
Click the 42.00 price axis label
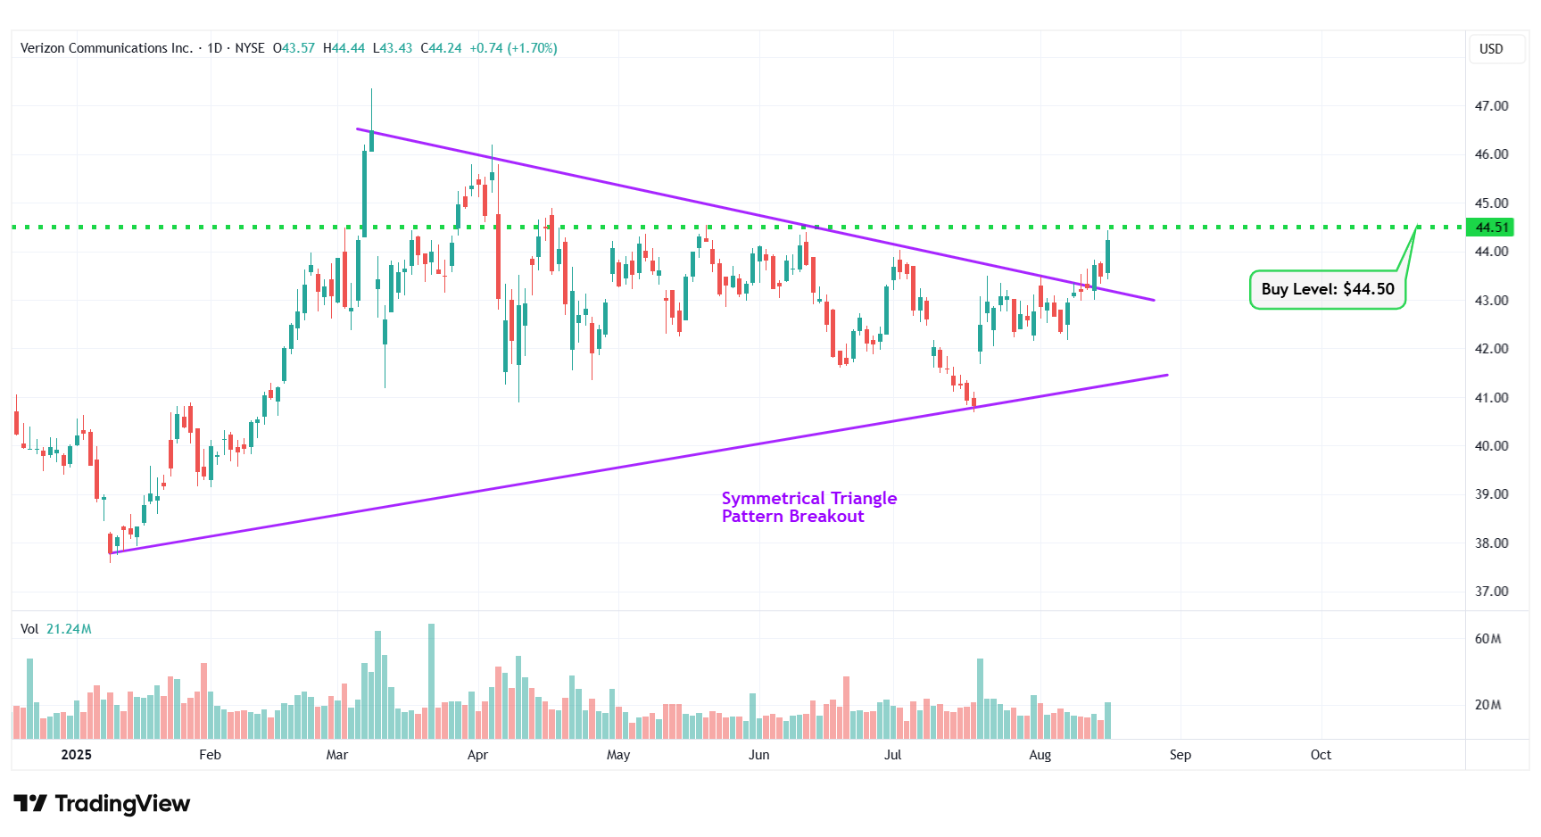pos(1491,349)
